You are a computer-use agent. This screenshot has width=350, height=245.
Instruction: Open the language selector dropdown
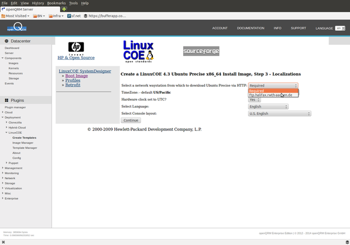tap(340, 29)
